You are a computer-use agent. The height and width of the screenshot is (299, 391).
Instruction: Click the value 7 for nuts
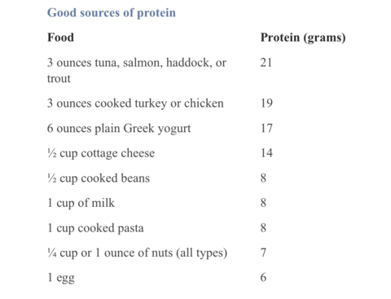(x=263, y=253)
